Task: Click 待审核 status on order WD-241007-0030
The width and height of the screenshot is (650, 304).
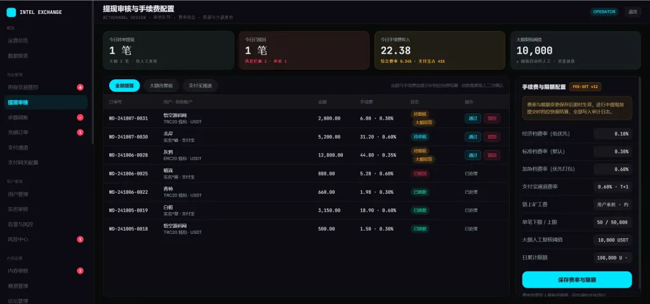Action: point(420,137)
